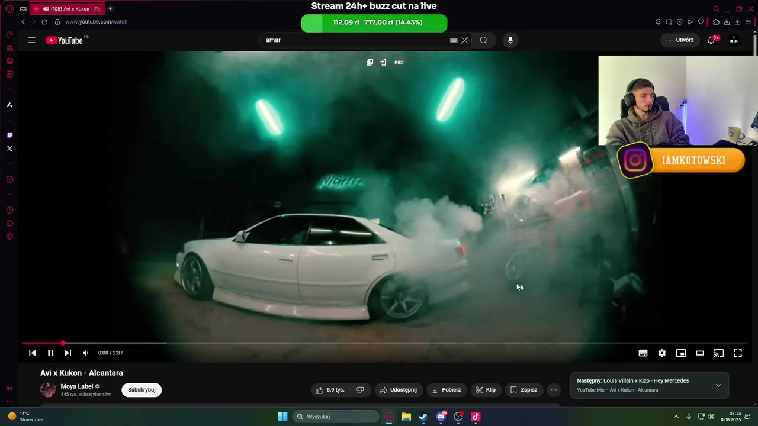Open X in the Opera sidebar

pos(9,149)
